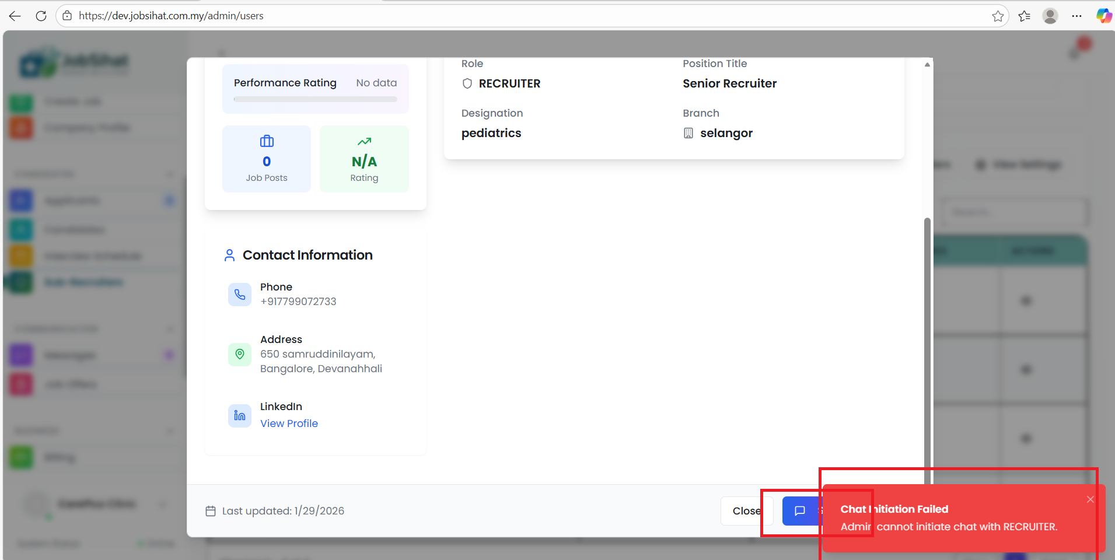This screenshot has width=1115, height=560.
Task: Click the blue chat message button
Action: 801,511
